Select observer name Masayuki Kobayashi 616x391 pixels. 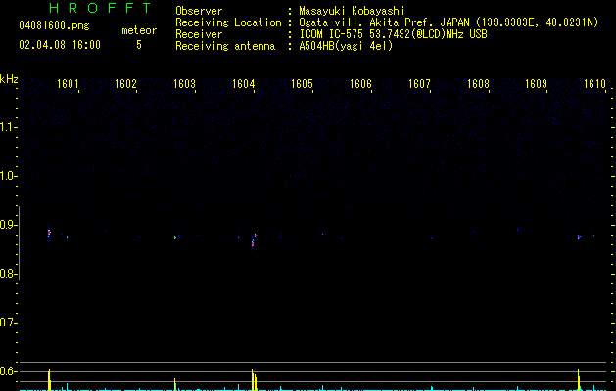tap(352, 11)
